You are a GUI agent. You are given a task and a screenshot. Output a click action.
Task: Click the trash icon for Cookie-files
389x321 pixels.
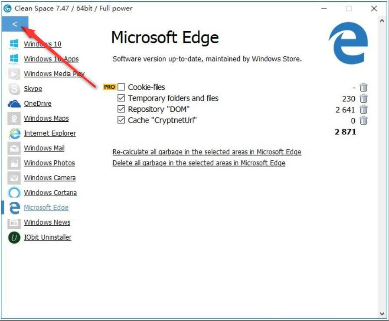click(x=363, y=87)
